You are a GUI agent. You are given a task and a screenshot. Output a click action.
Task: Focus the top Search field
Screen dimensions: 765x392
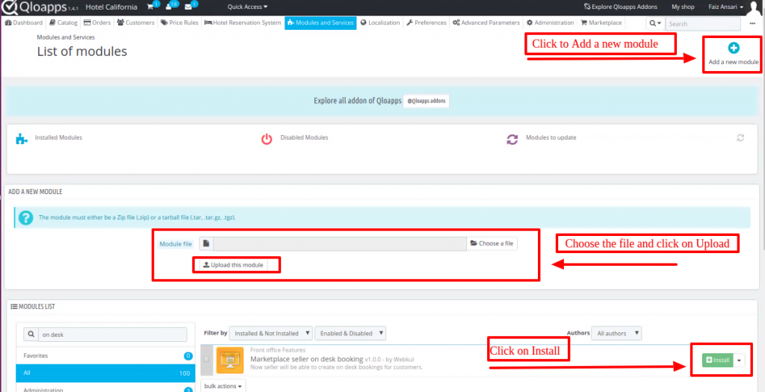pyautogui.click(x=702, y=23)
